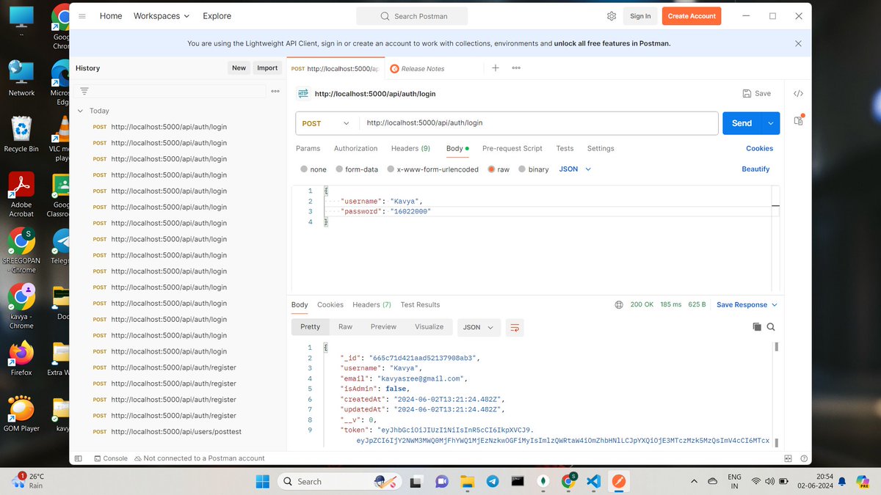Image resolution: width=881 pixels, height=495 pixels.
Task: Show hidden system tray icons chevron
Action: pos(694,481)
